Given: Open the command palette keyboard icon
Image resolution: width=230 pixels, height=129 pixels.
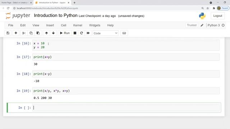Looking at the screenshot, I should (124, 33).
